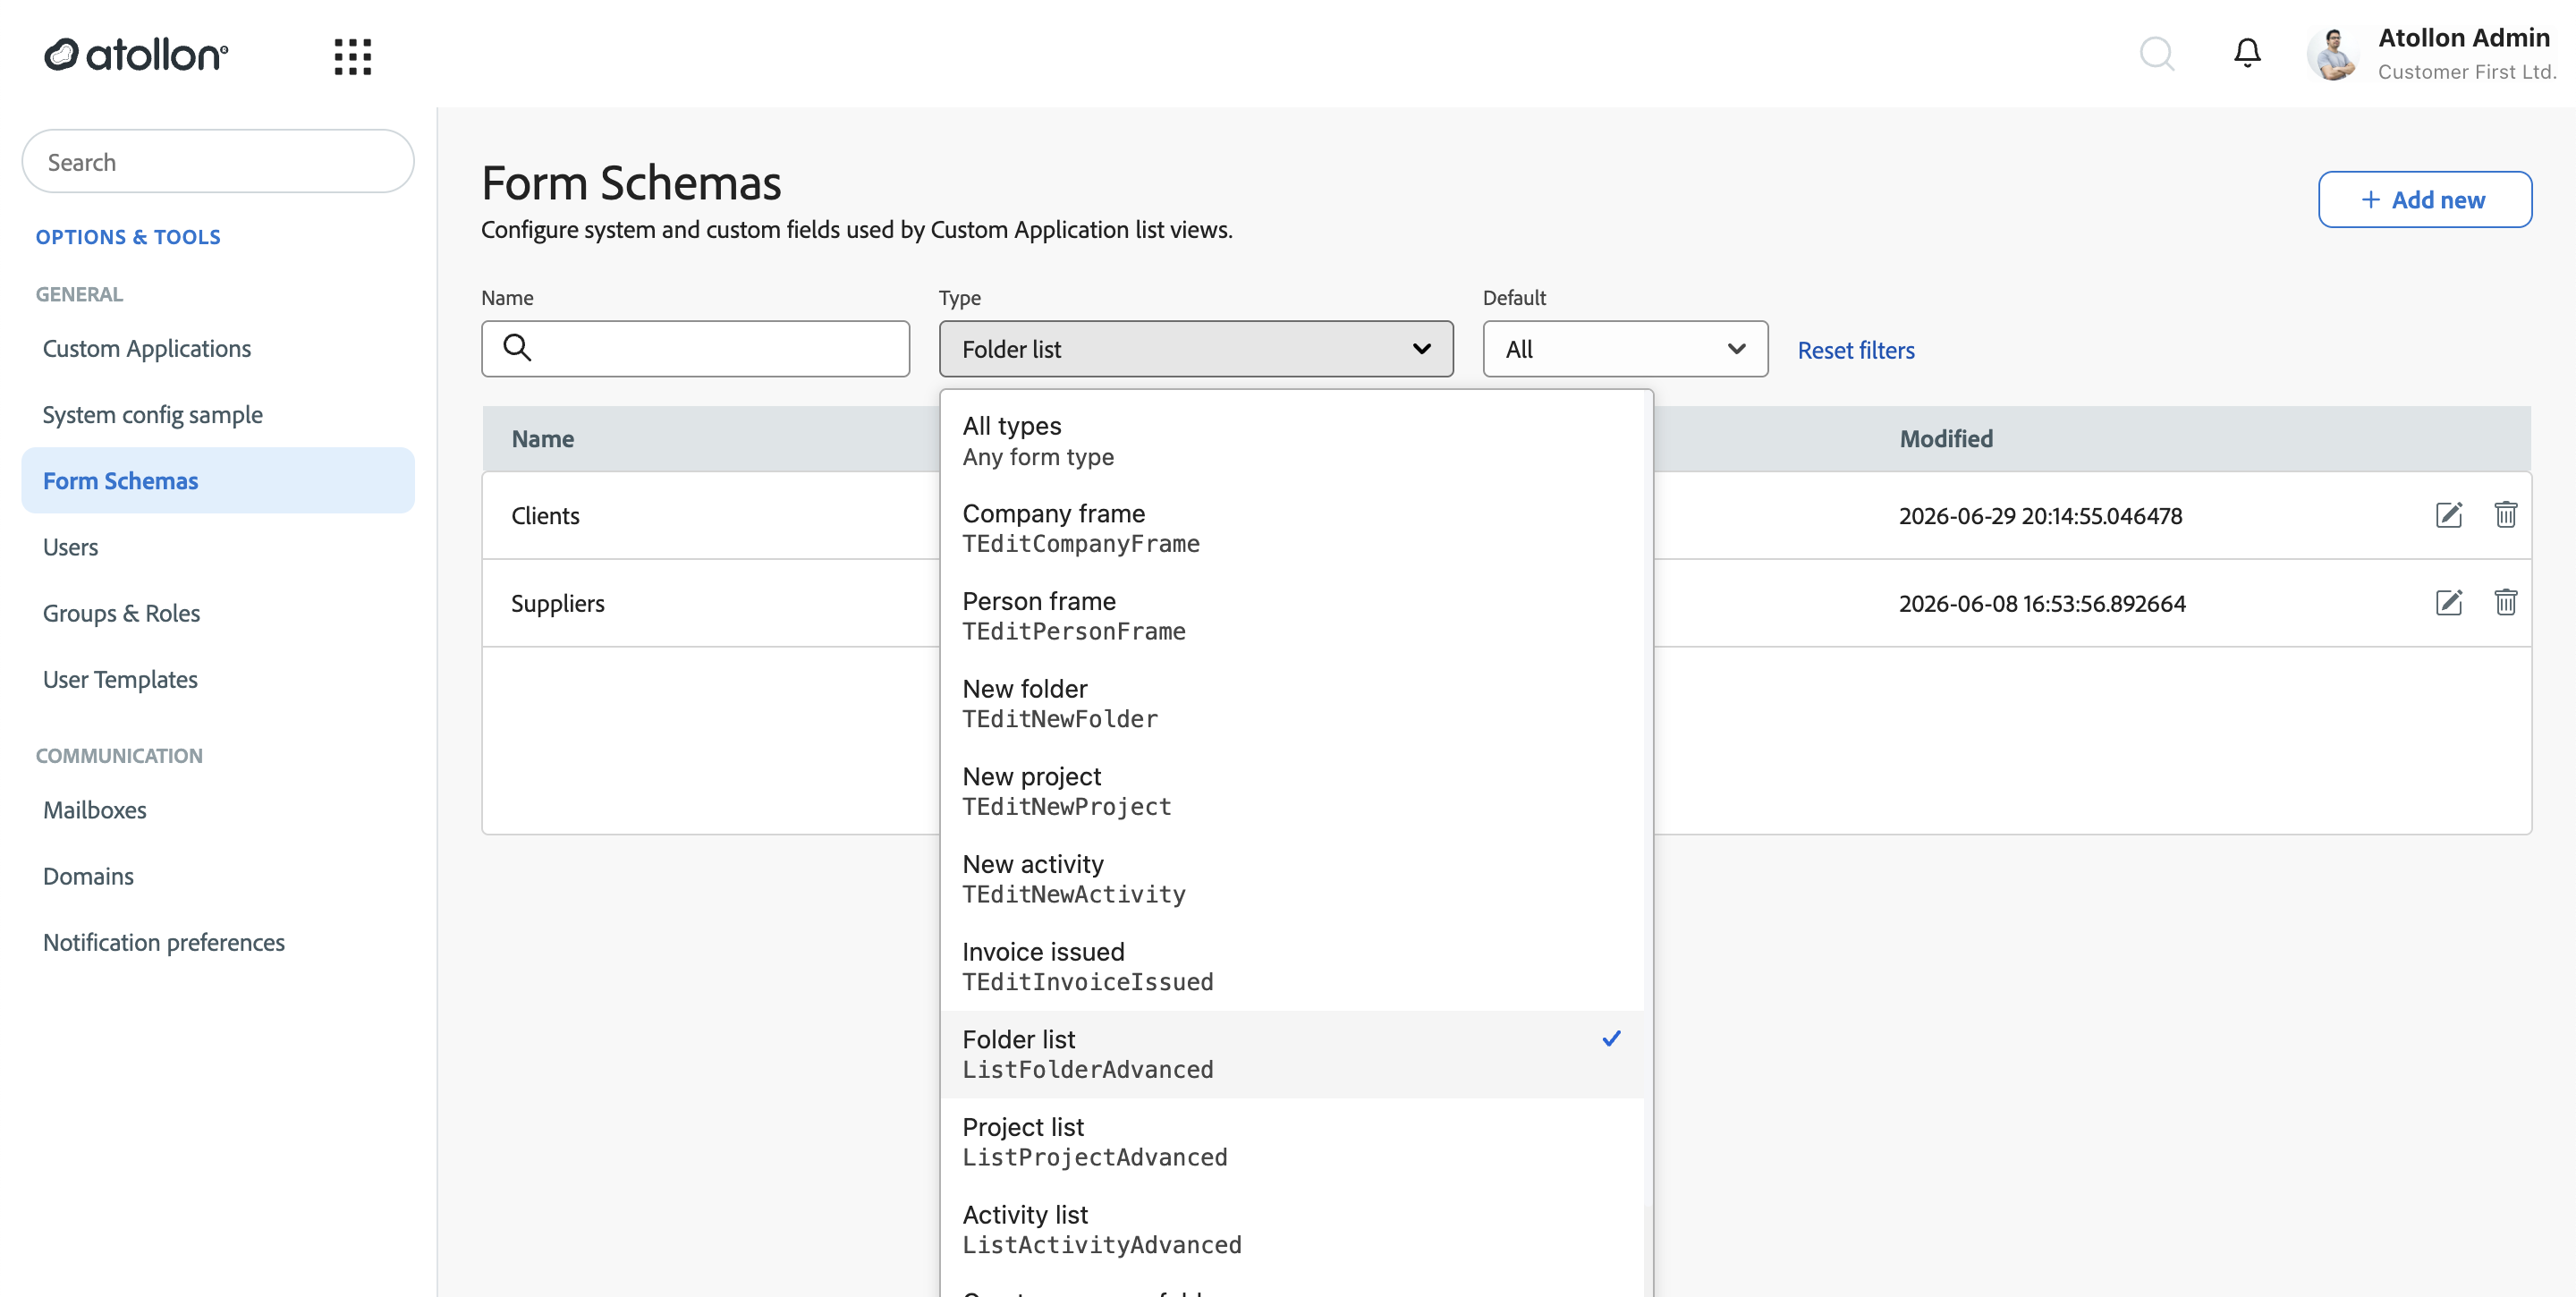Choose All types option
This screenshot has width=2576, height=1297.
pos(1292,441)
